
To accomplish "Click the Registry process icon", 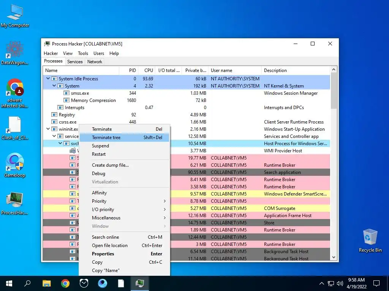I will (x=54, y=114).
